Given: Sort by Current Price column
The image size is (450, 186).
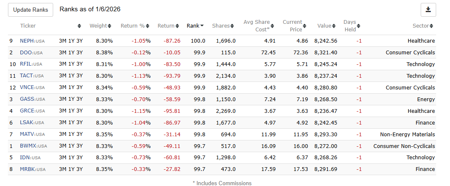Looking at the screenshot, I should pos(294,26).
